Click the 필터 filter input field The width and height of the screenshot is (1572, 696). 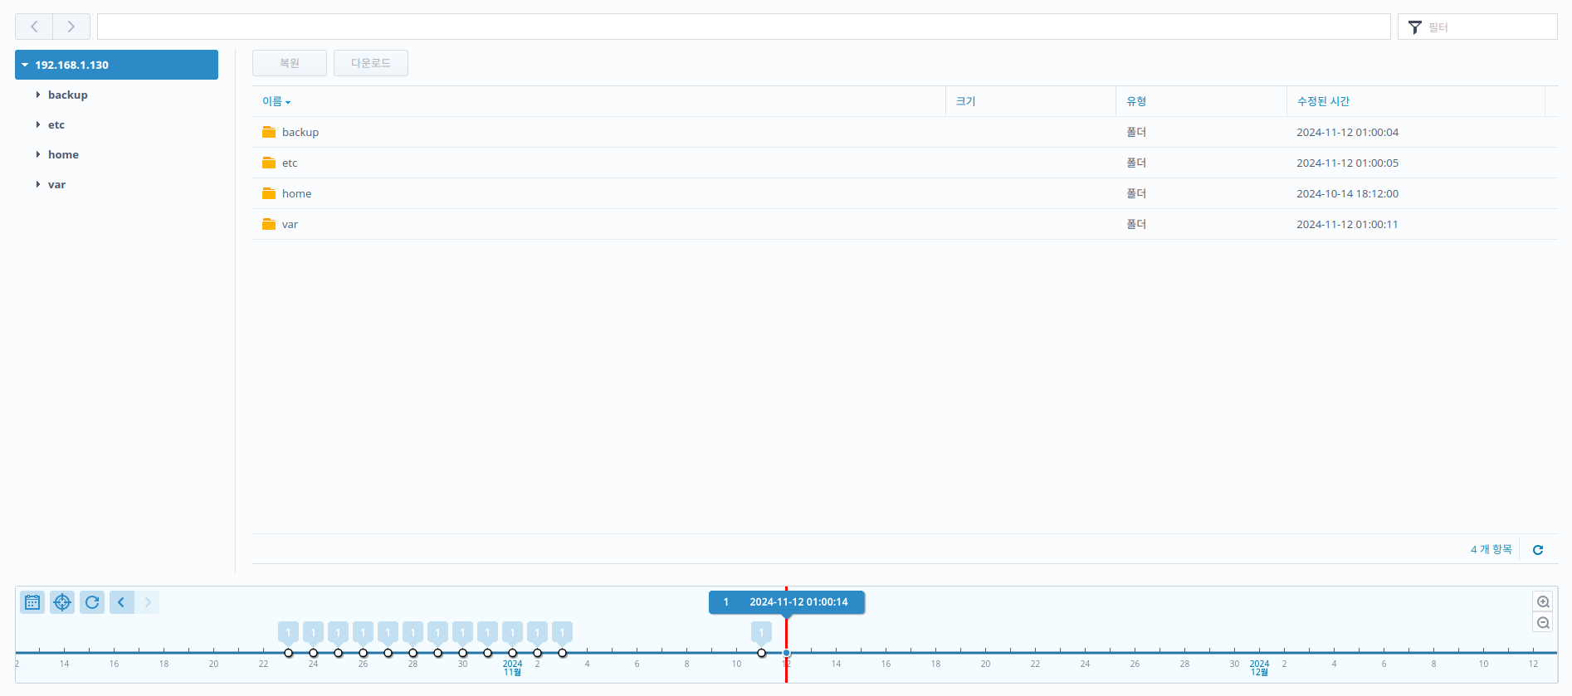pos(1487,27)
